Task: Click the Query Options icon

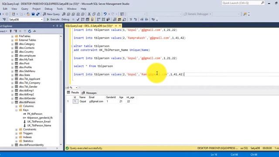Action: [87, 19]
